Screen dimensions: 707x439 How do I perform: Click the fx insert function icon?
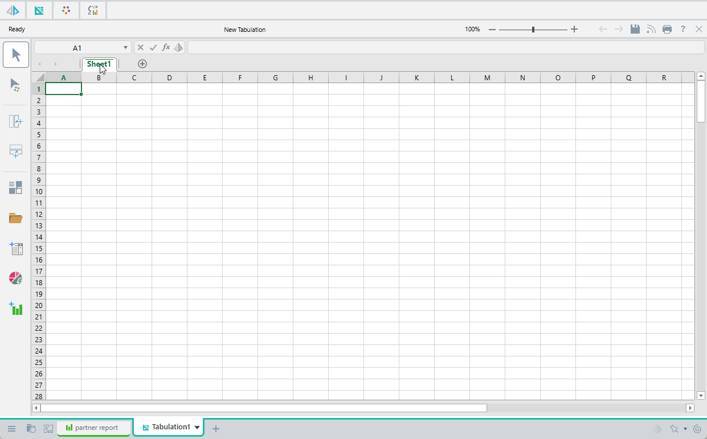coord(166,48)
